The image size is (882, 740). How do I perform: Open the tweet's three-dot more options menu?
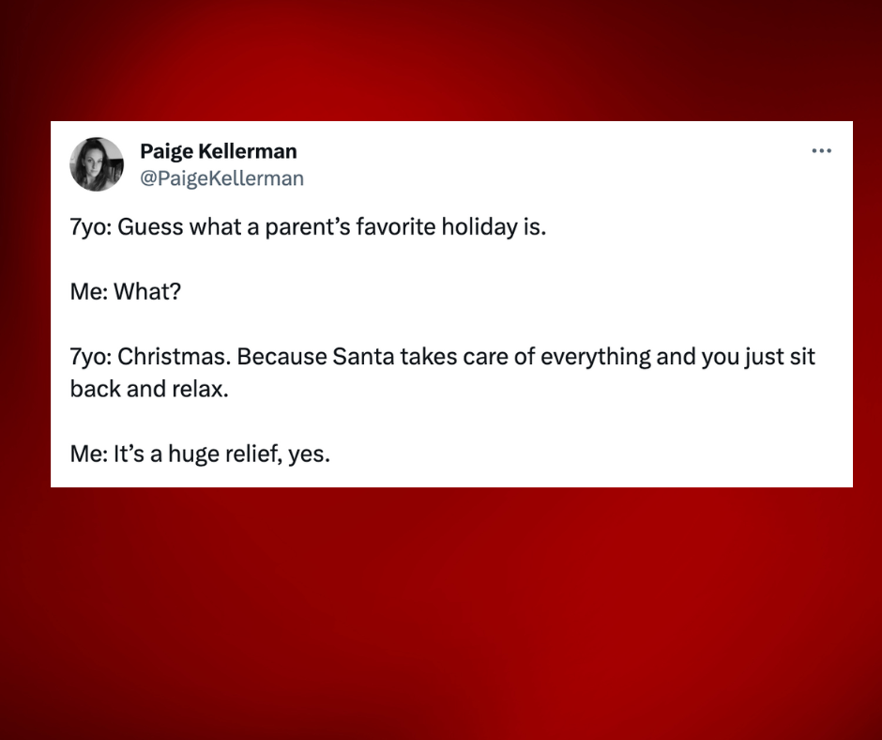(x=821, y=151)
